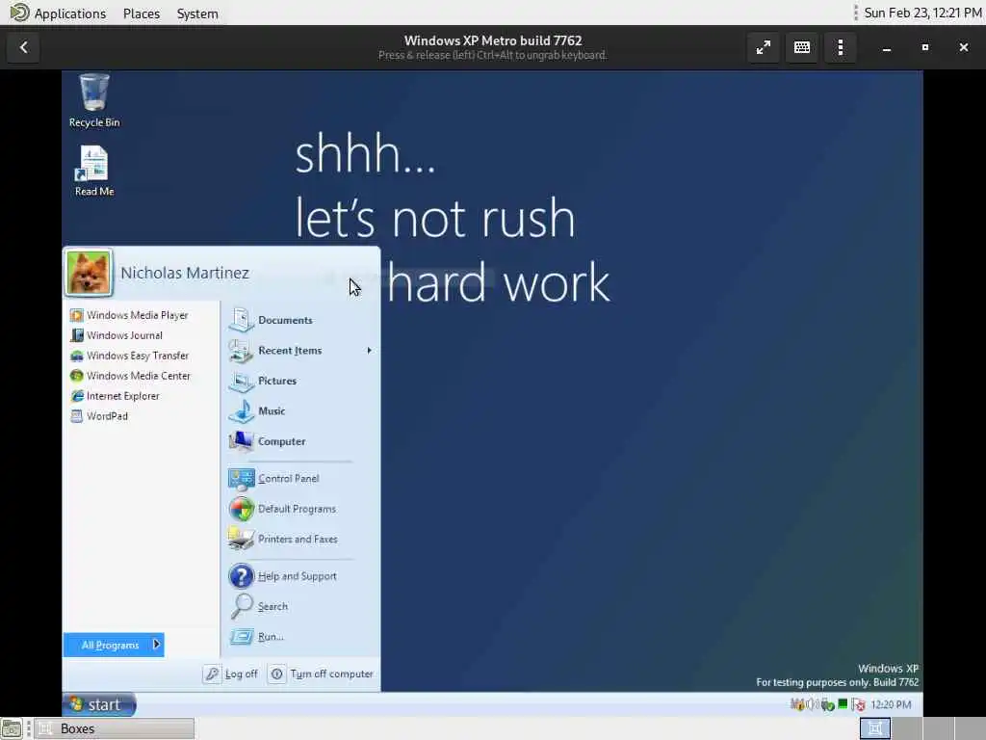The height and width of the screenshot is (740, 986).
Task: Click the 12:20 PM taskbar clock
Action: pyautogui.click(x=891, y=704)
